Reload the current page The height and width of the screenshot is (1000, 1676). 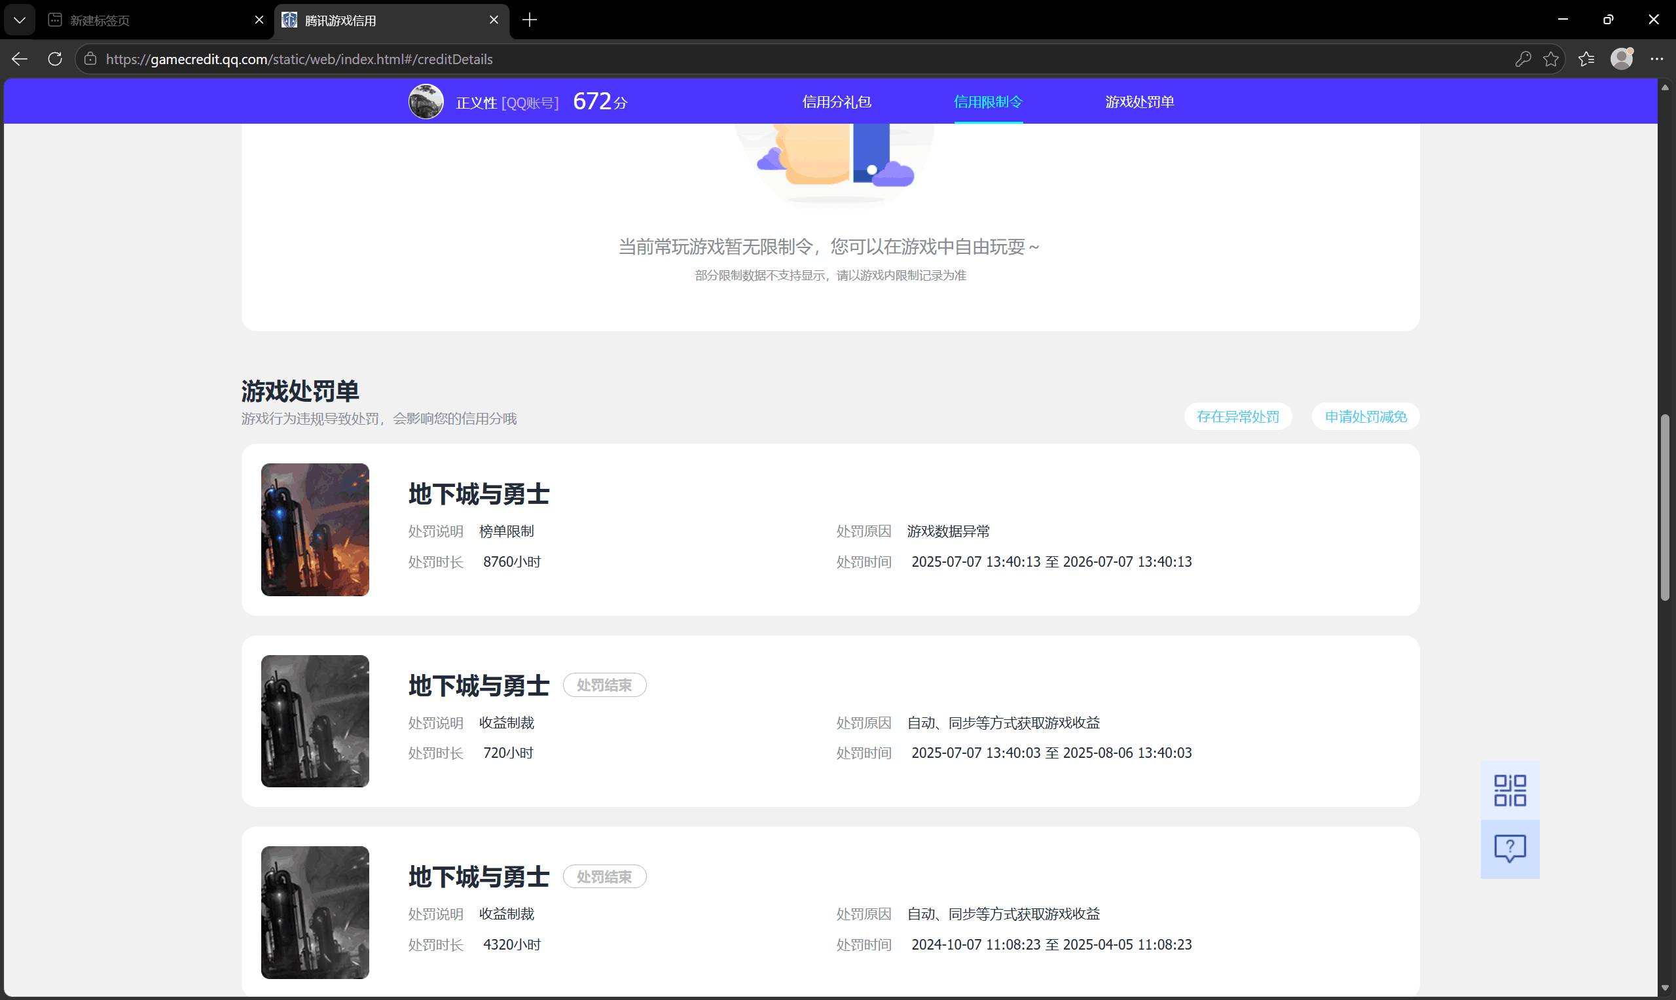pos(55,60)
